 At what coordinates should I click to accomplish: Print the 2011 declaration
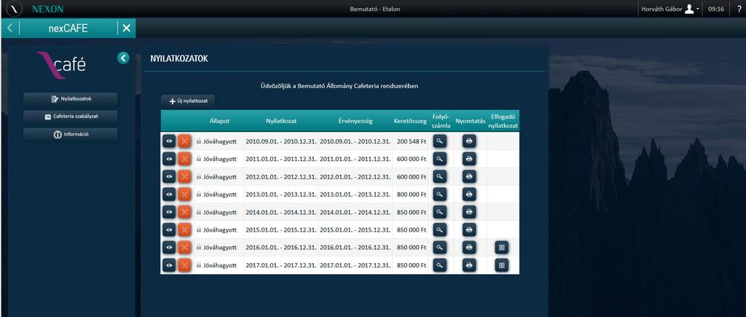point(469,159)
